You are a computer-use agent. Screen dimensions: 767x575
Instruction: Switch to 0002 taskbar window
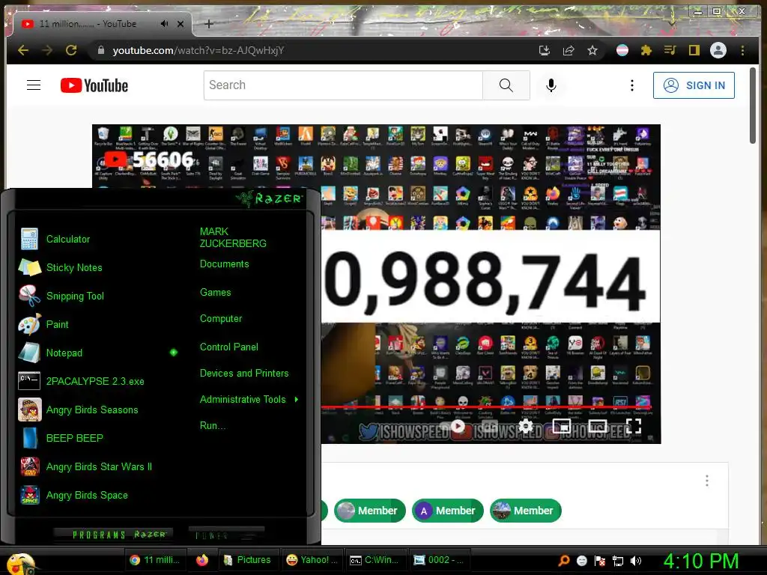[439, 560]
